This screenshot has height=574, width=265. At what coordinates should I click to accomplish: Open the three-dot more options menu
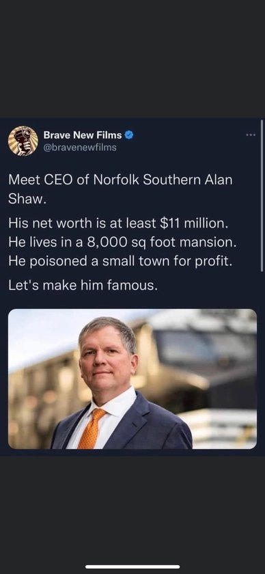[x=251, y=135]
